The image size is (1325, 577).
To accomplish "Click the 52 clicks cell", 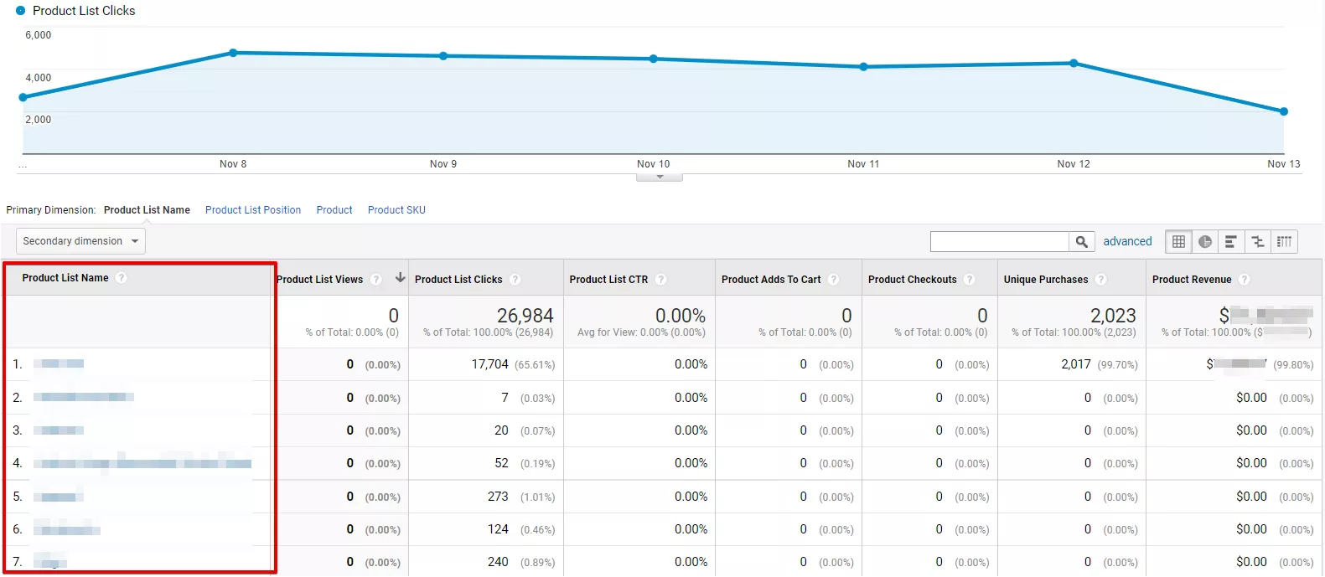I will pyautogui.click(x=501, y=463).
